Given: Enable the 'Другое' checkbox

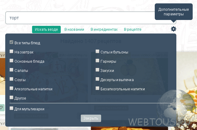Looking at the screenshot, I should (11, 97).
